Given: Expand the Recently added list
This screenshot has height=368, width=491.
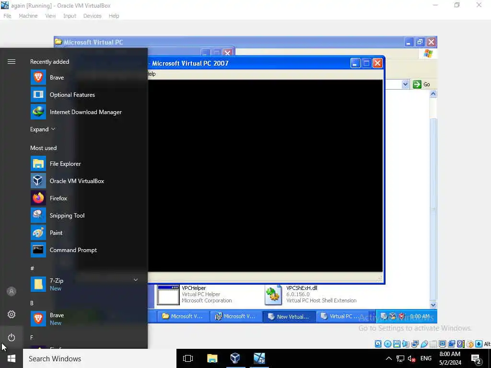Looking at the screenshot, I should click(43, 129).
